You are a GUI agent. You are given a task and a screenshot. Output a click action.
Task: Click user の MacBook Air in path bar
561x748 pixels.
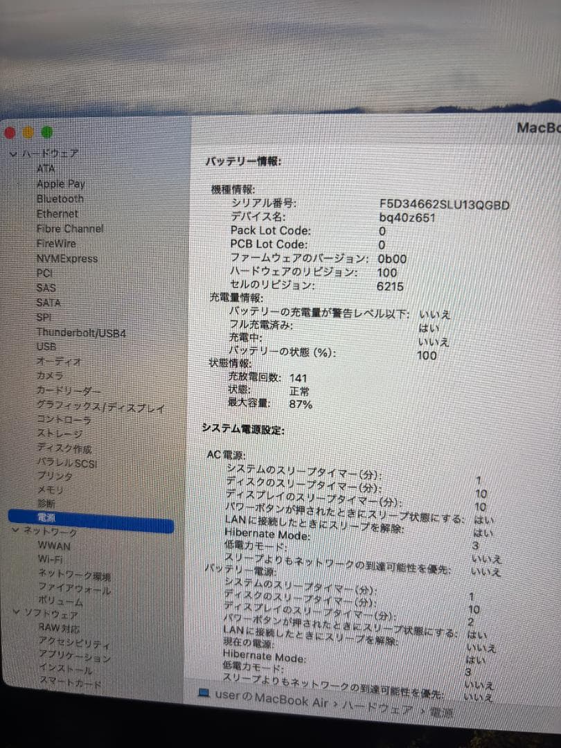click(271, 698)
